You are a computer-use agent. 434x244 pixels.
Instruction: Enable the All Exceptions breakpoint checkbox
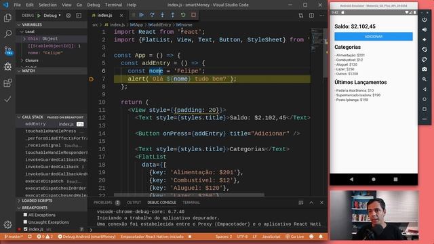pos(26,215)
